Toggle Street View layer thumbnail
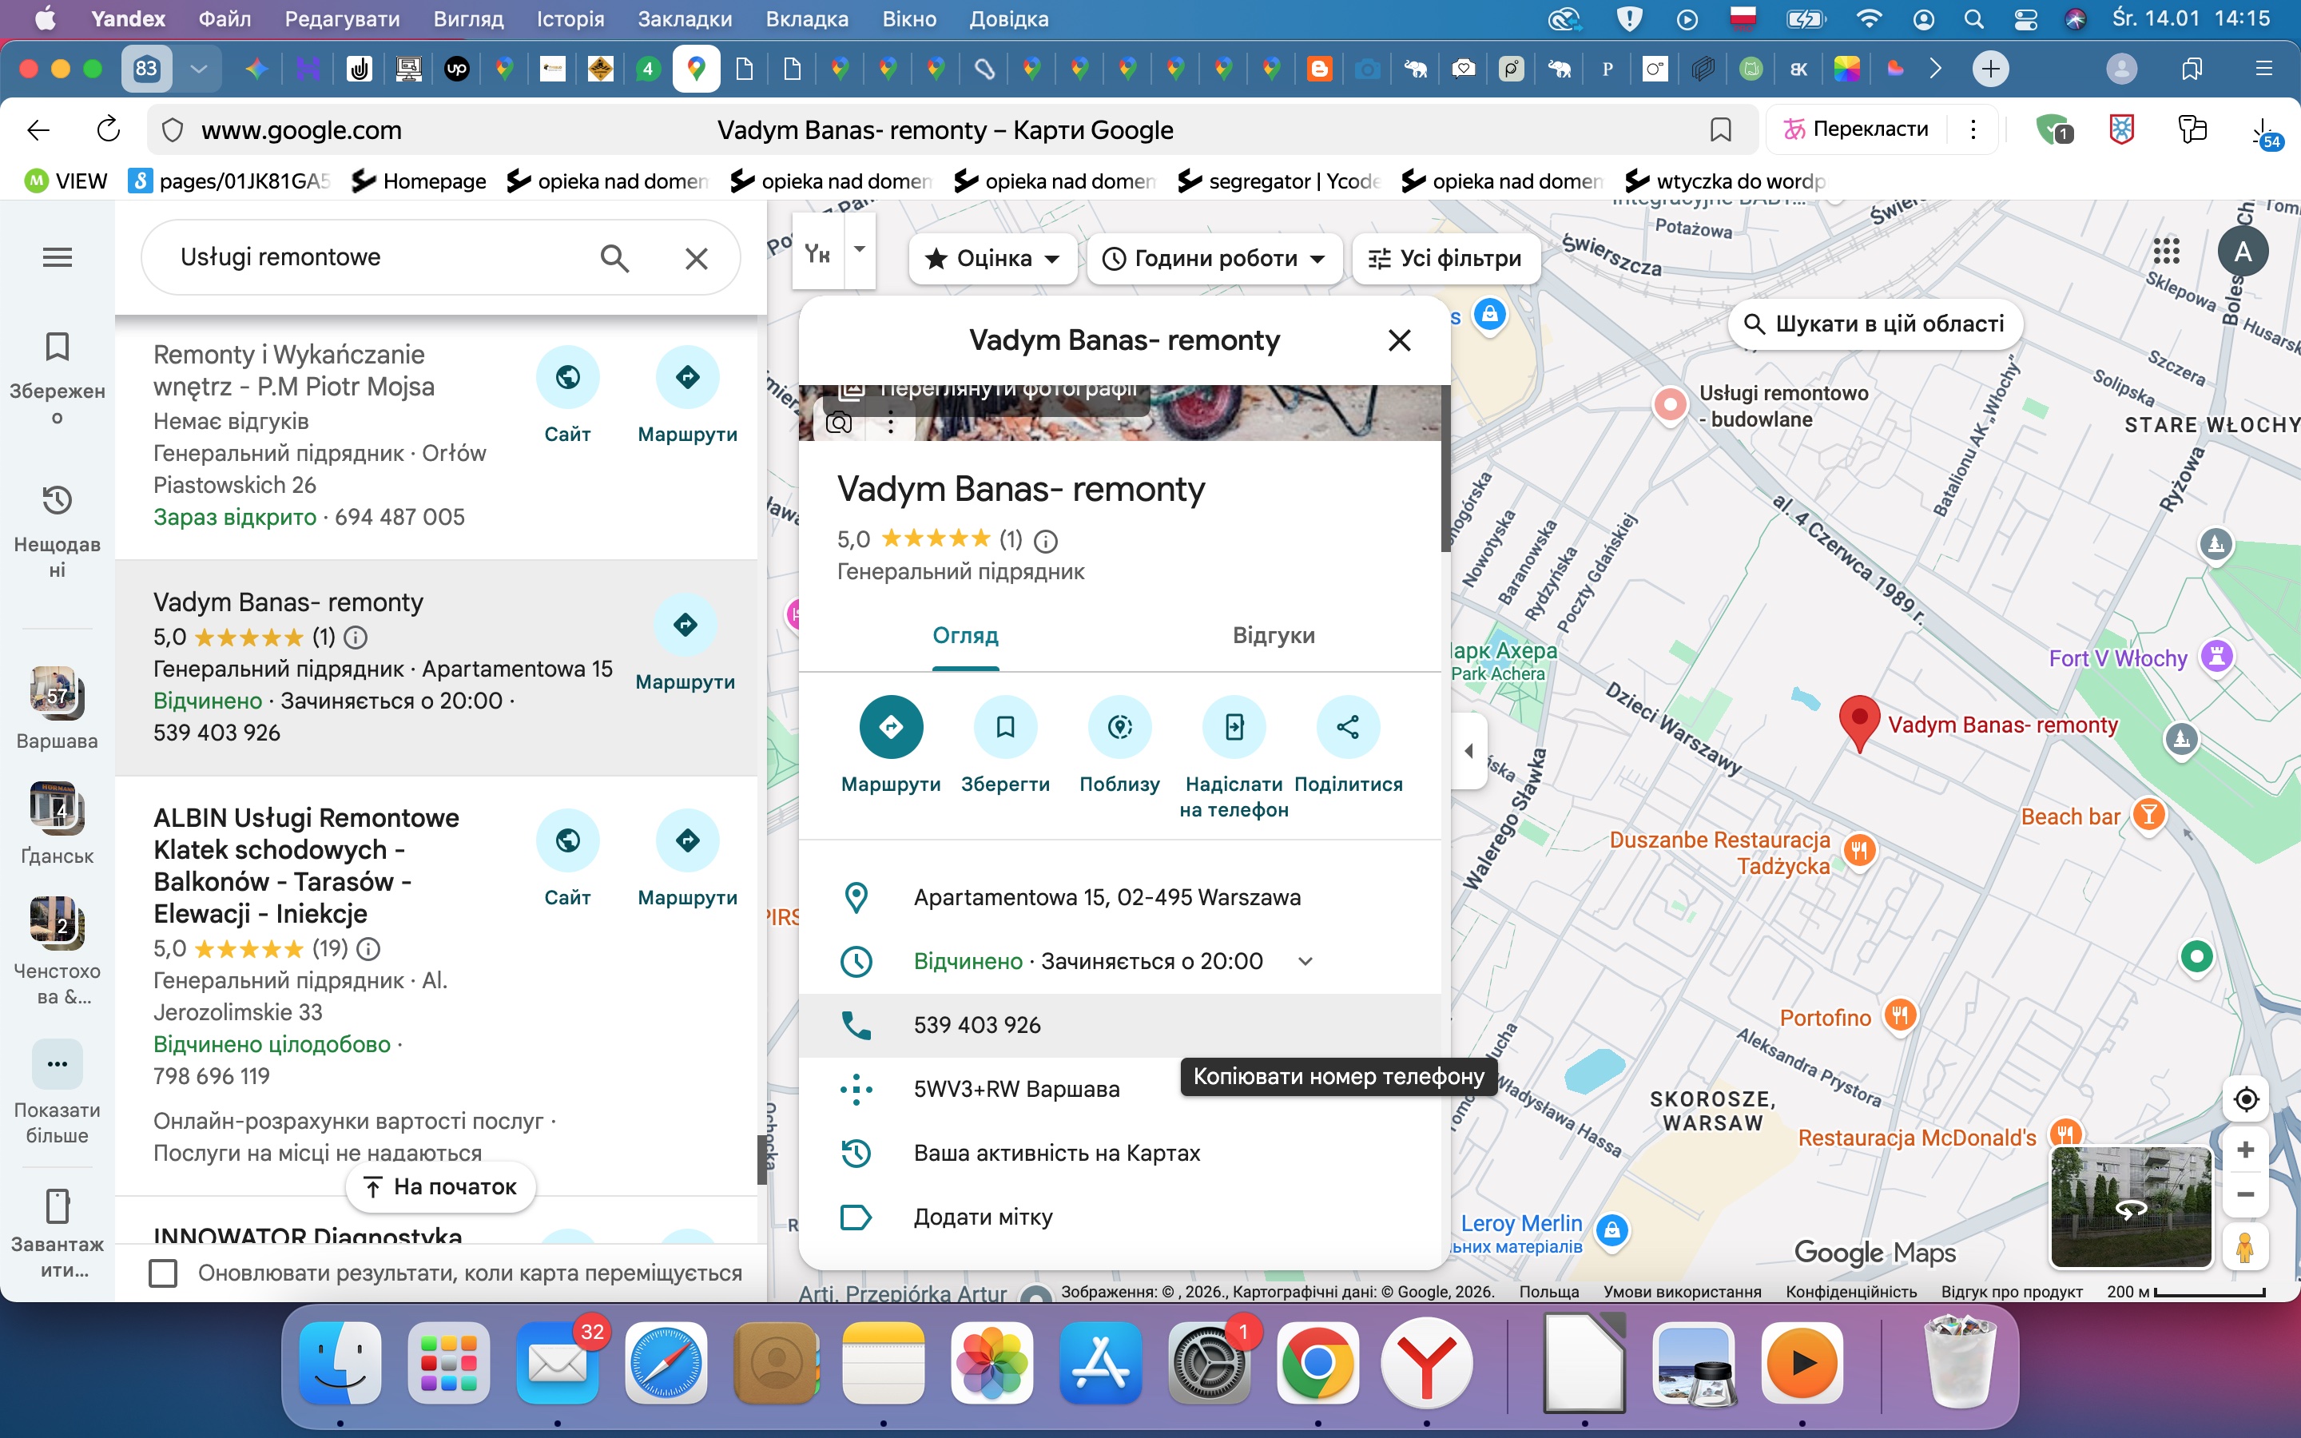This screenshot has width=2301, height=1438. coord(2130,1206)
